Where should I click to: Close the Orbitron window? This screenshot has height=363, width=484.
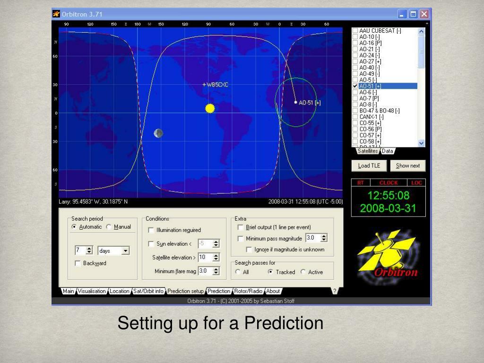(x=424, y=14)
